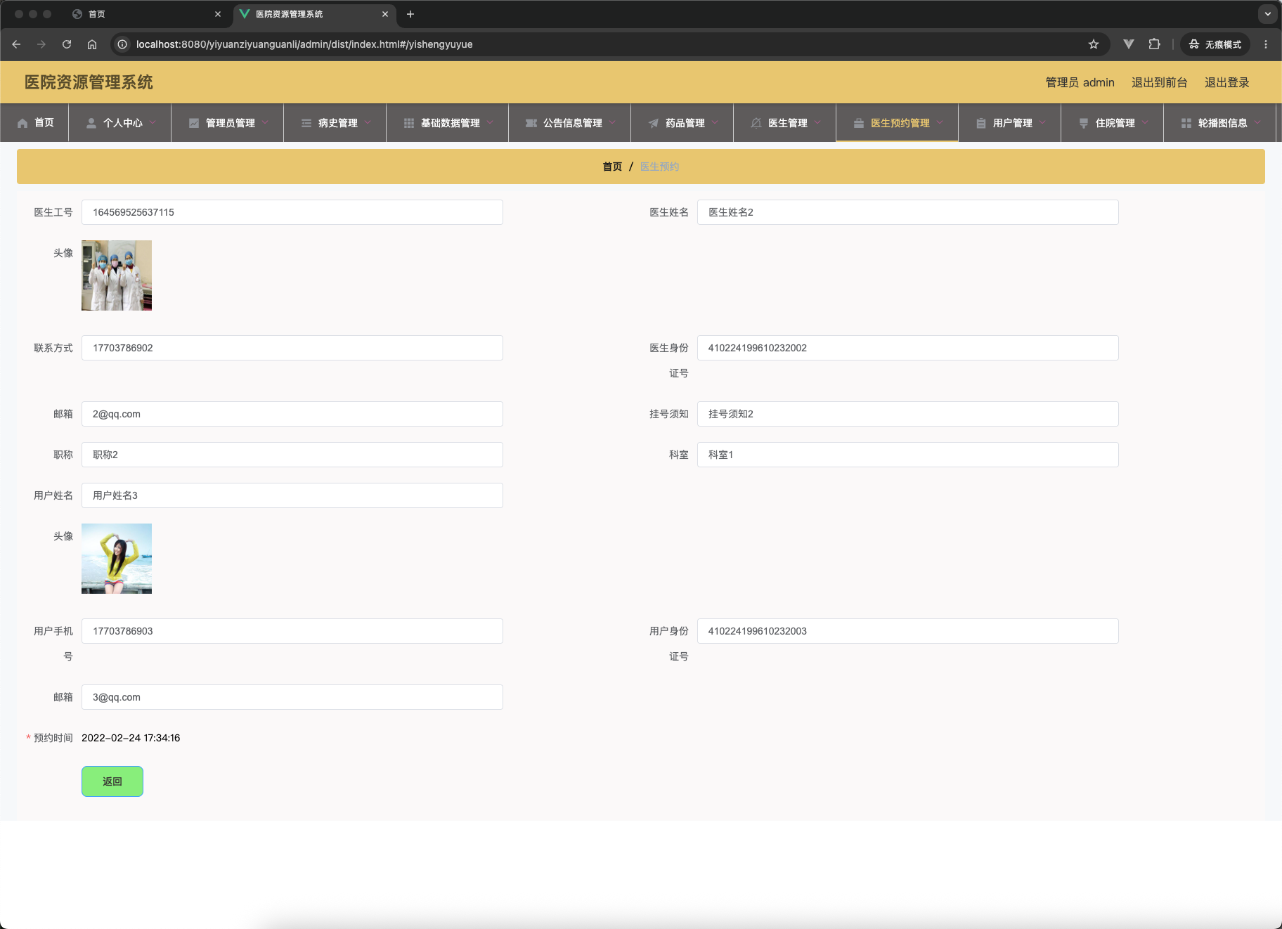
Task: Expand the 药品管理 dropdown arrow
Action: pyautogui.click(x=715, y=122)
